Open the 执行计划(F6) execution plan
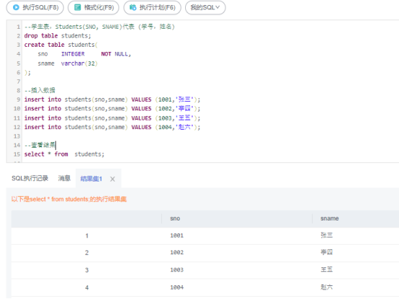The height and width of the screenshot is (299, 399). [x=152, y=7]
